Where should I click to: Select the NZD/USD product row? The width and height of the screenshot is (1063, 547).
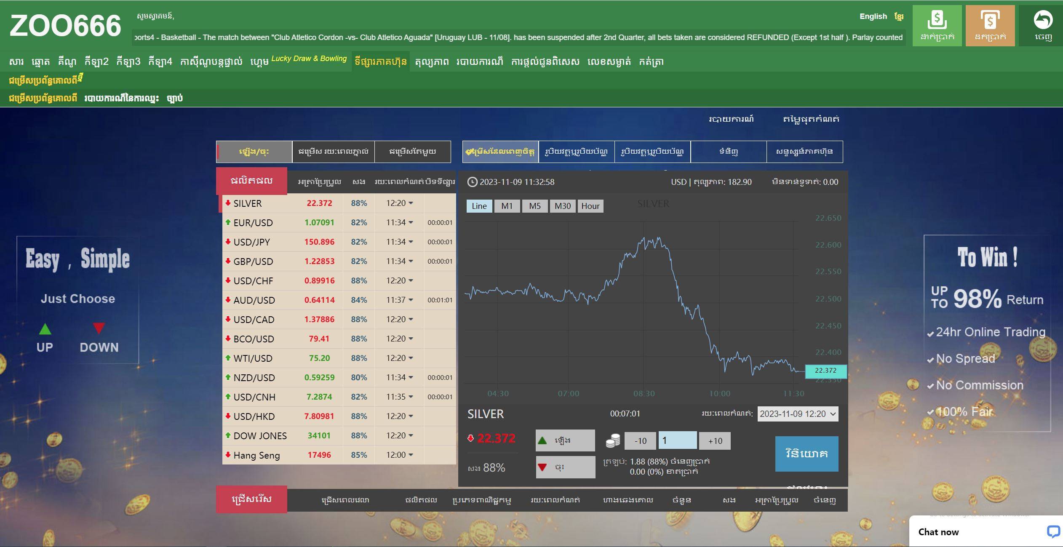(339, 377)
